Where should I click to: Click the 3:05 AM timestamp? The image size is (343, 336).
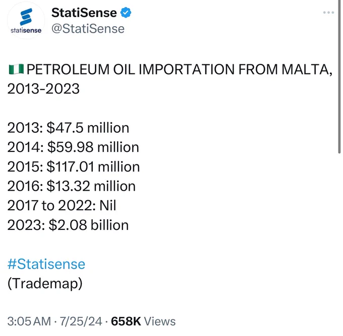29,321
